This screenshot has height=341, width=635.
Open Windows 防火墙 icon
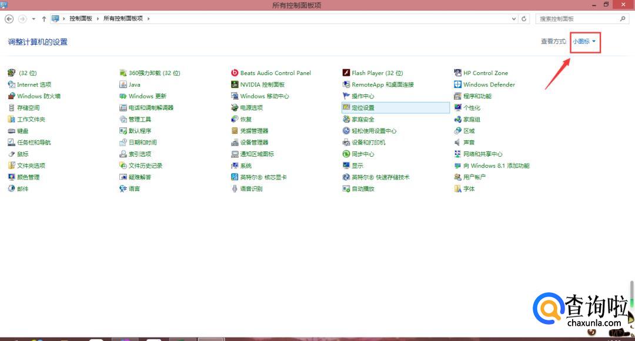click(11, 96)
